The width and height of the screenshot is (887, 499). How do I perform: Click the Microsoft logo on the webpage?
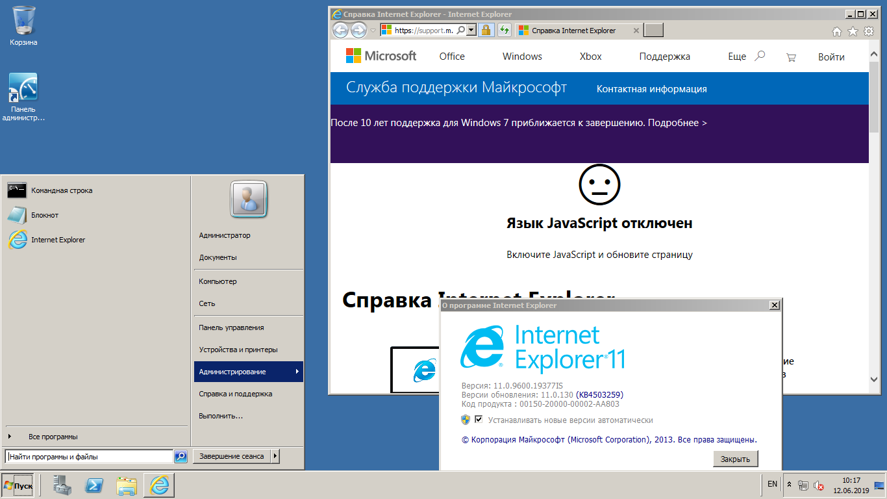tap(381, 56)
